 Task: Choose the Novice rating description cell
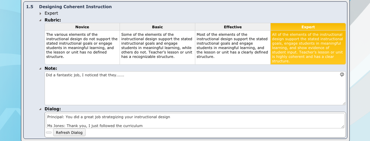[x=82, y=47]
